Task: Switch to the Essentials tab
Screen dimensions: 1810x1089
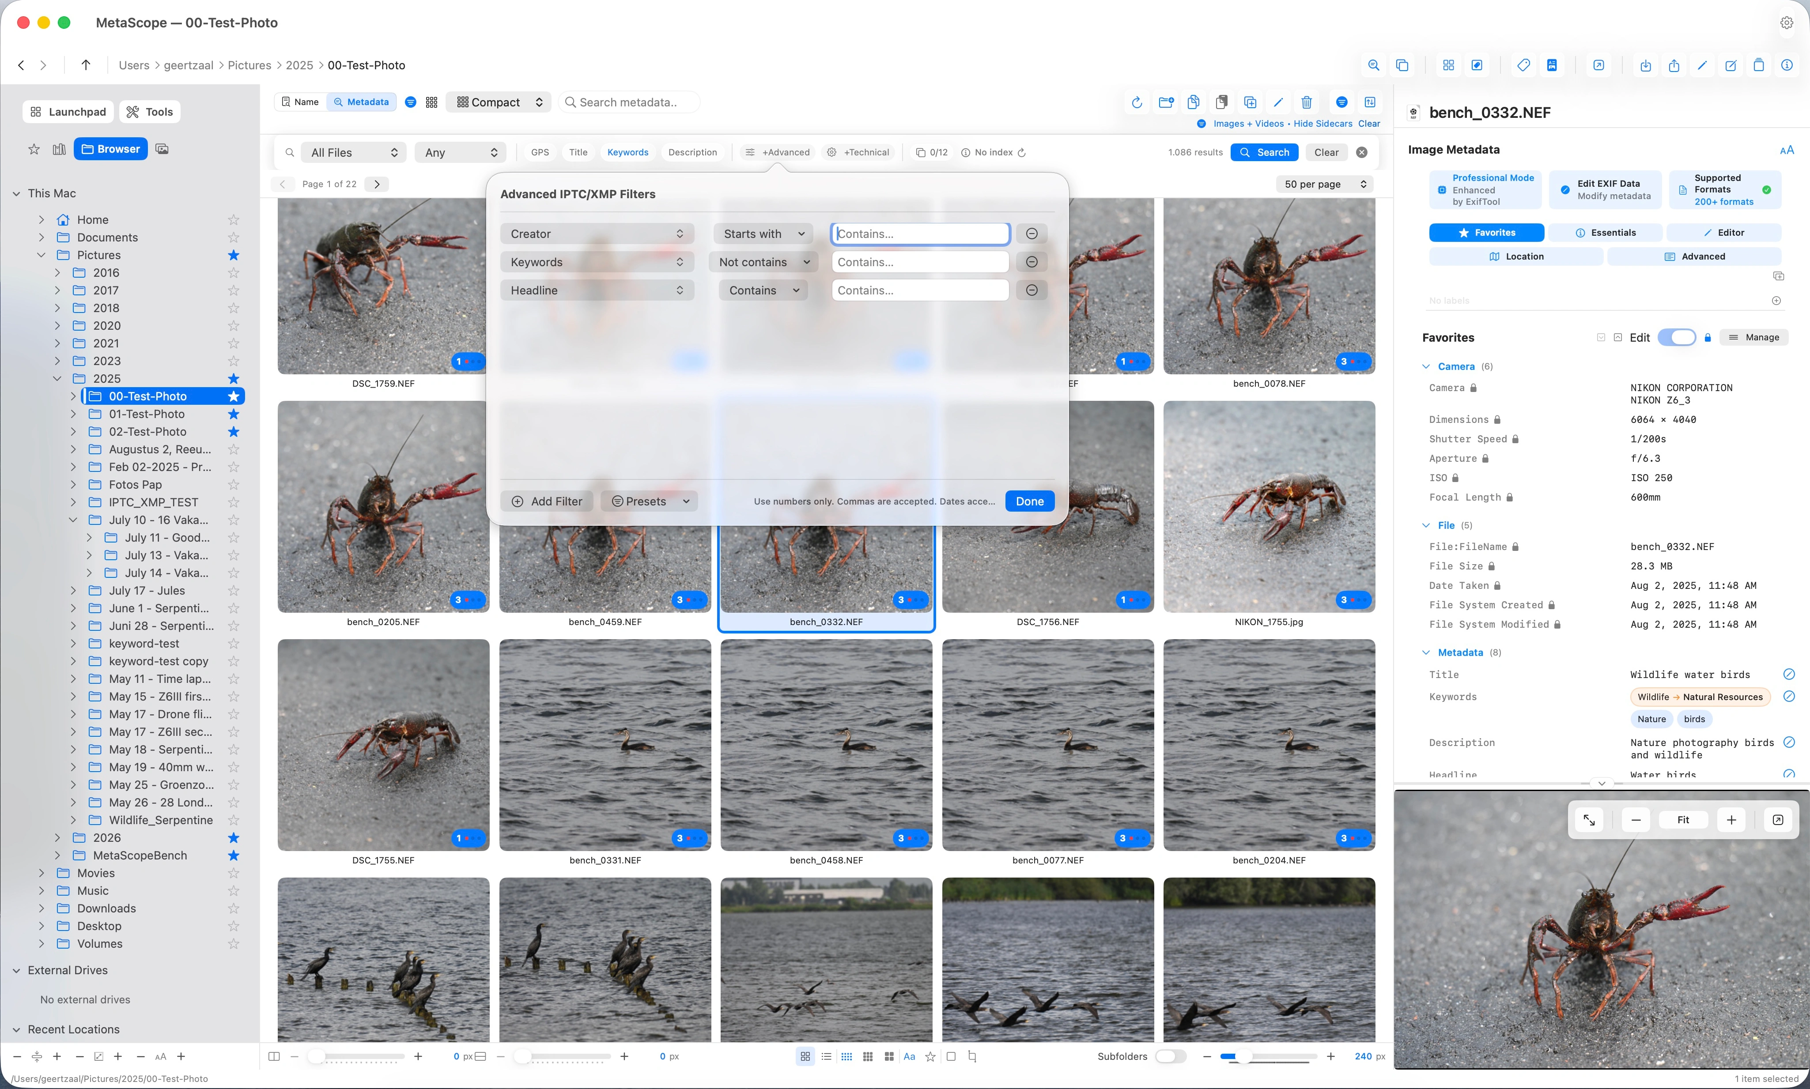Action: (x=1605, y=233)
